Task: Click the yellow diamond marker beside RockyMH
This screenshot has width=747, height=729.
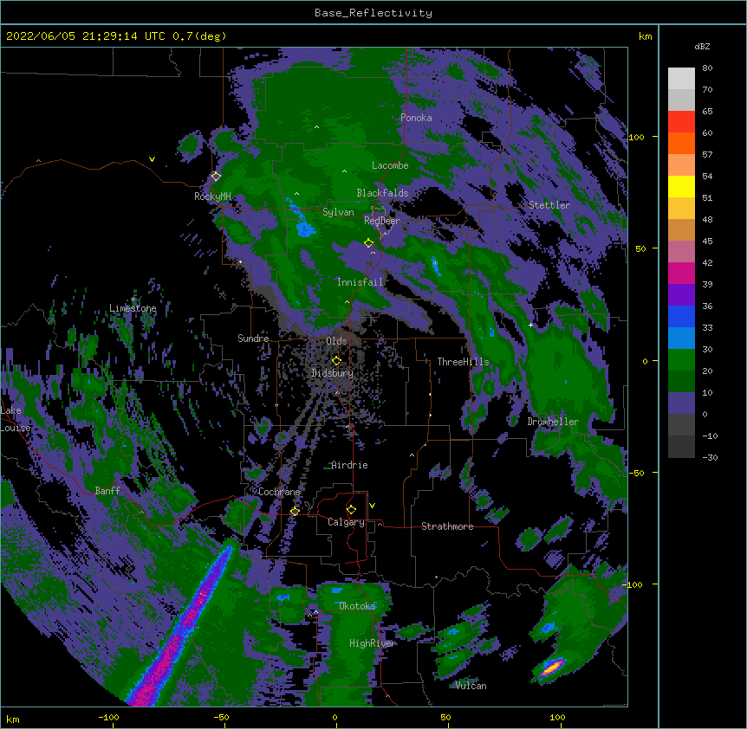Action: click(216, 177)
